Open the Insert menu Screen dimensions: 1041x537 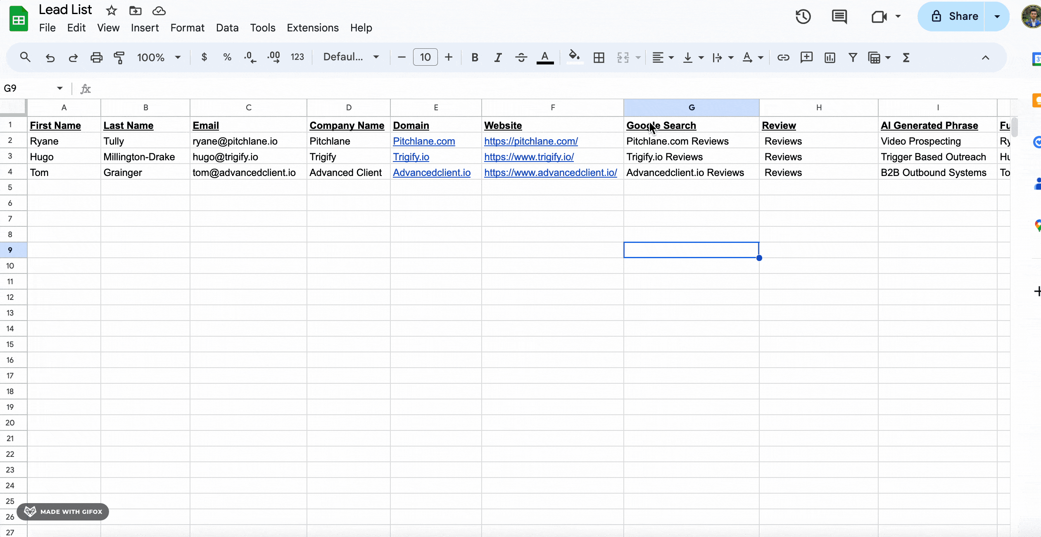click(x=145, y=28)
